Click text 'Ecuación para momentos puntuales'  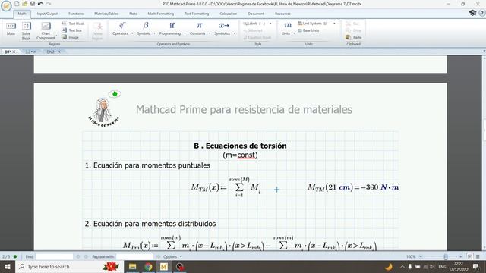[x=152, y=165]
